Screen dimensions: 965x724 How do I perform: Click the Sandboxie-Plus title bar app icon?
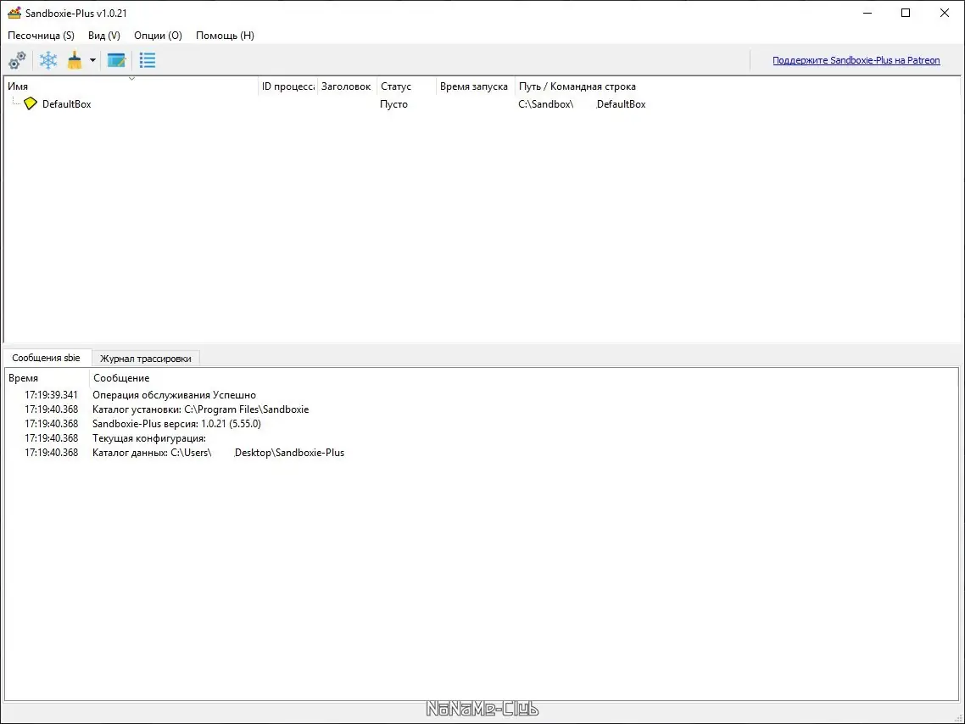click(14, 13)
